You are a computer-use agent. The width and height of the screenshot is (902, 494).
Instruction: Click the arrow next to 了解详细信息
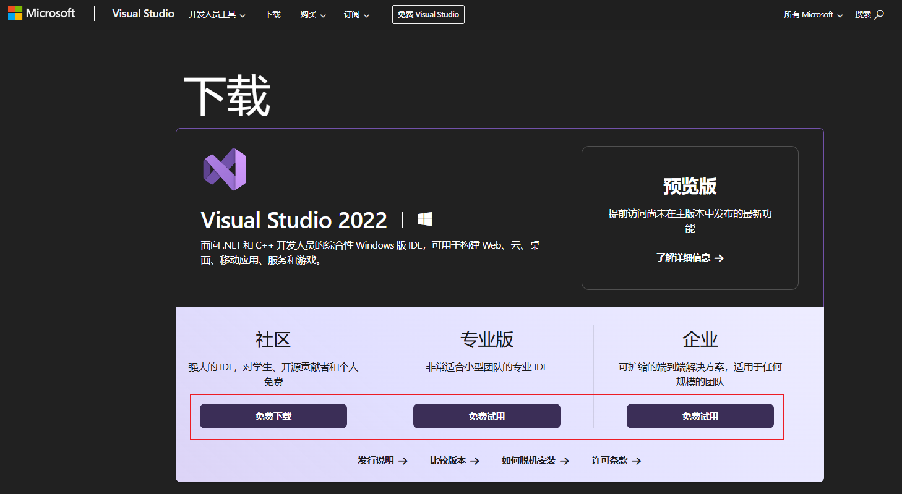pos(719,258)
